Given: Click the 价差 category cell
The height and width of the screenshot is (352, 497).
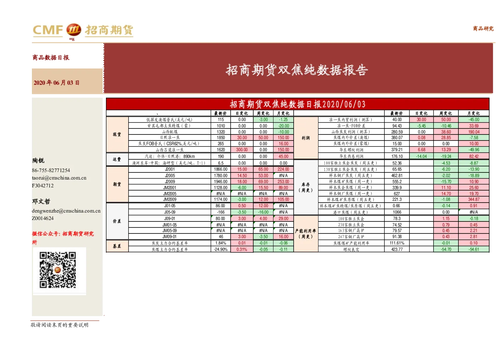Looking at the screenshot, I should point(117,221).
